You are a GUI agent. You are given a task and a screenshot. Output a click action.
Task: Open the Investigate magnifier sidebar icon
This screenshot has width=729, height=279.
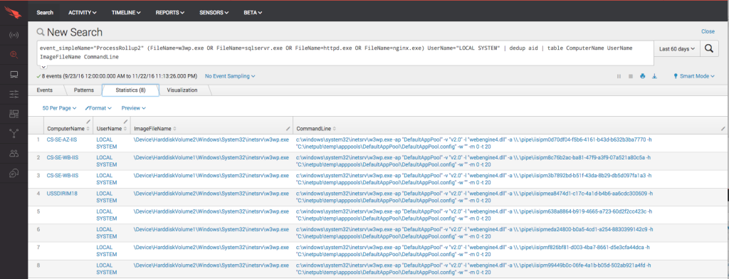click(x=14, y=55)
